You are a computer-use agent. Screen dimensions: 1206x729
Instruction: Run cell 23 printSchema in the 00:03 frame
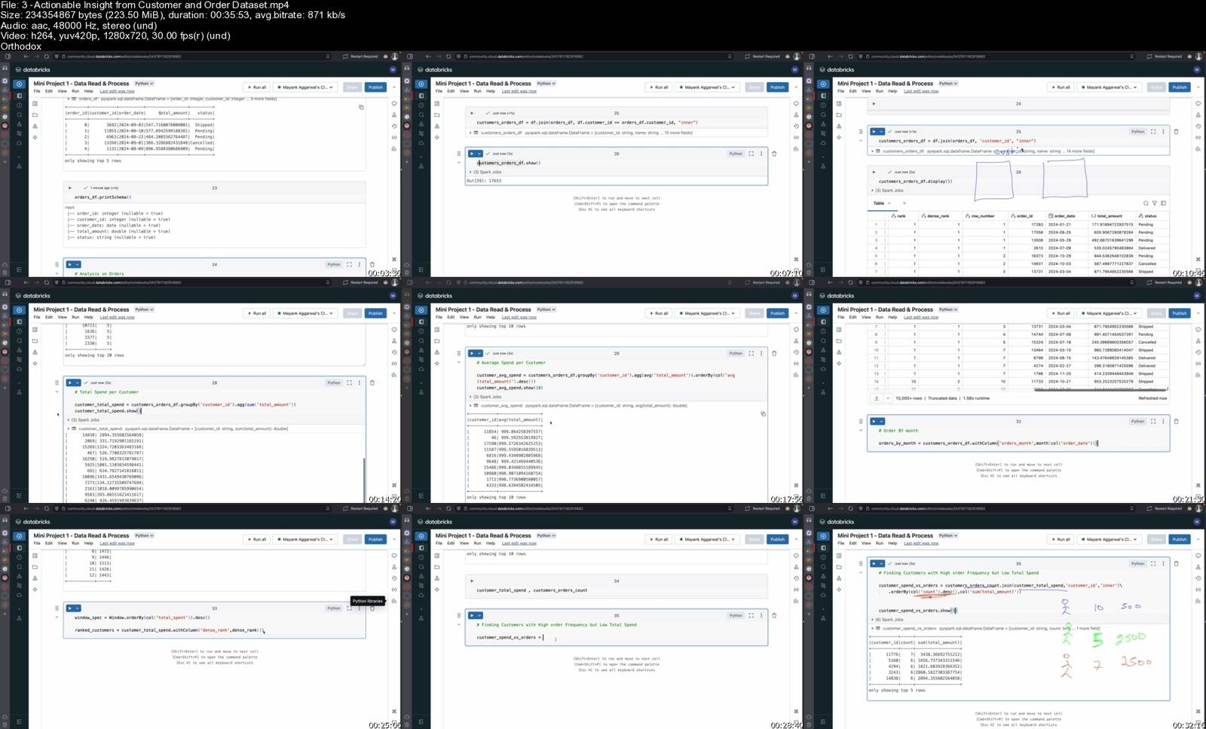click(70, 188)
